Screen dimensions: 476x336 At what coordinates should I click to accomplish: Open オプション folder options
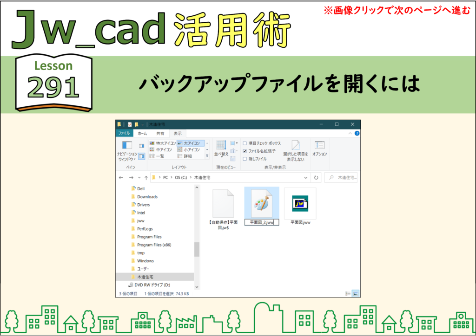320,149
